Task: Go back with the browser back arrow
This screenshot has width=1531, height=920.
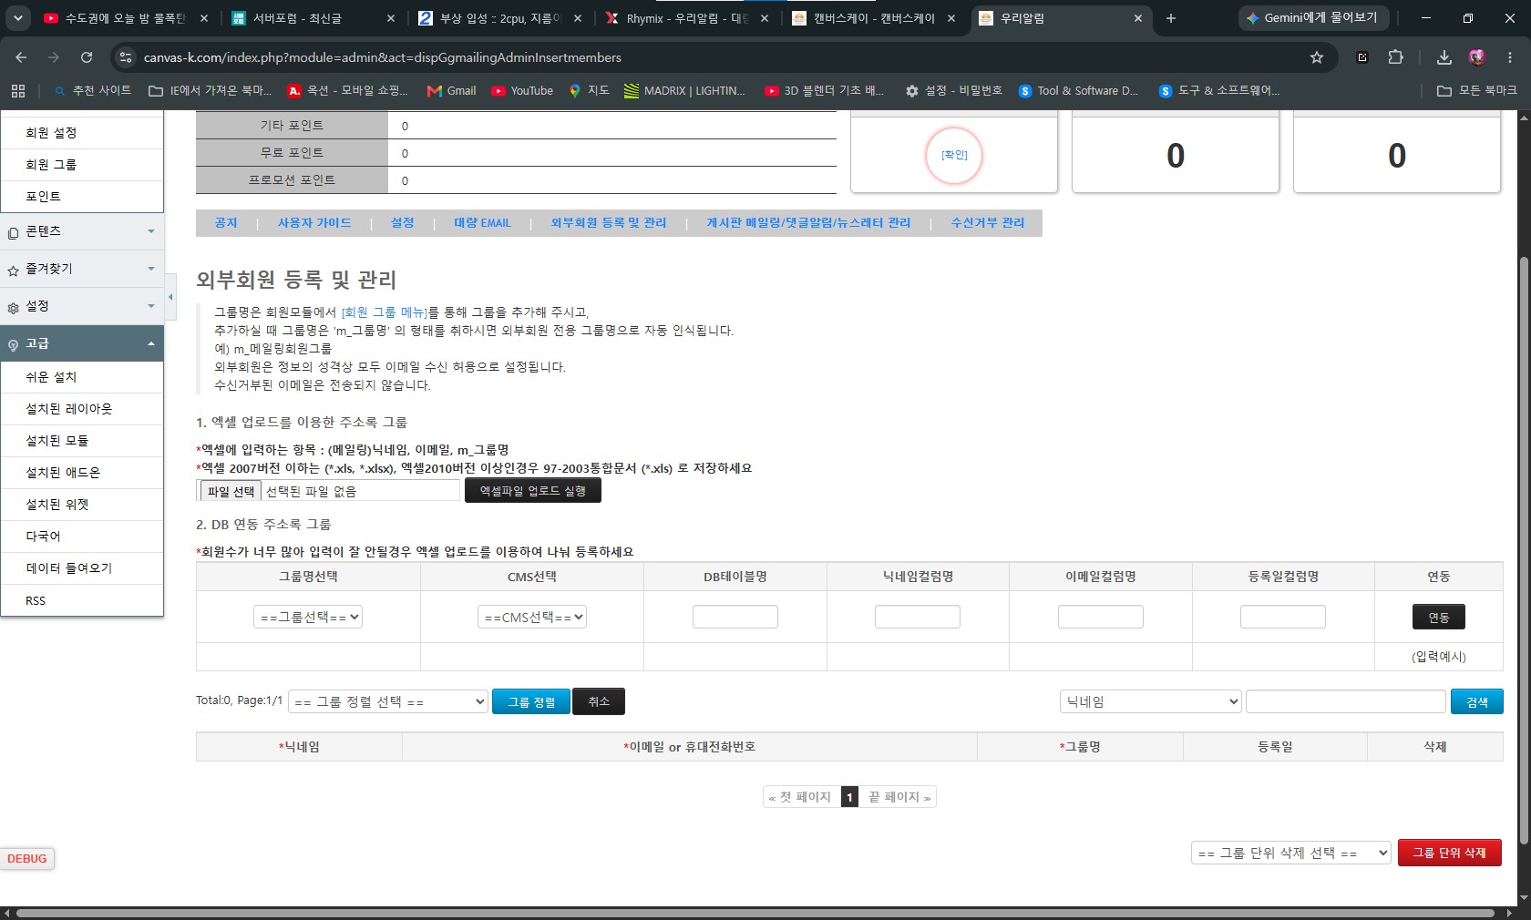Action: coord(21,57)
